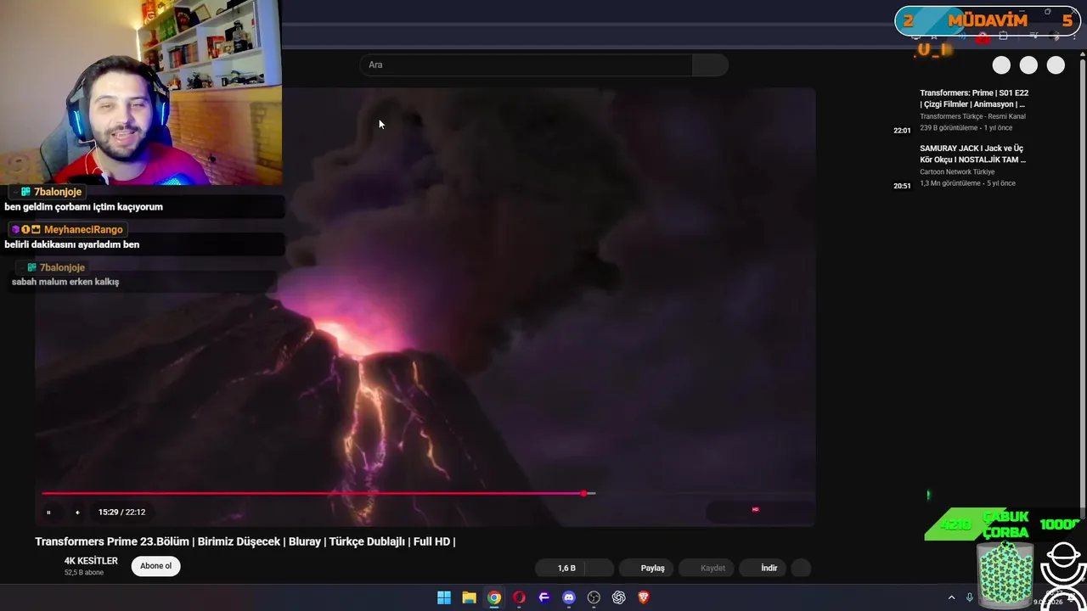Subscribe with the Abone ol button
The width and height of the screenshot is (1087, 611).
(x=155, y=566)
